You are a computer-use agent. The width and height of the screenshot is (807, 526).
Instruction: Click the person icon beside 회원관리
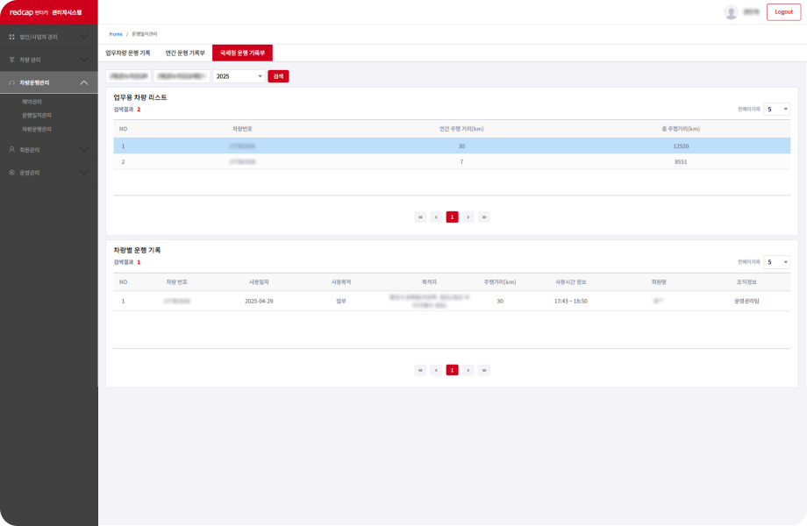[x=11, y=150]
